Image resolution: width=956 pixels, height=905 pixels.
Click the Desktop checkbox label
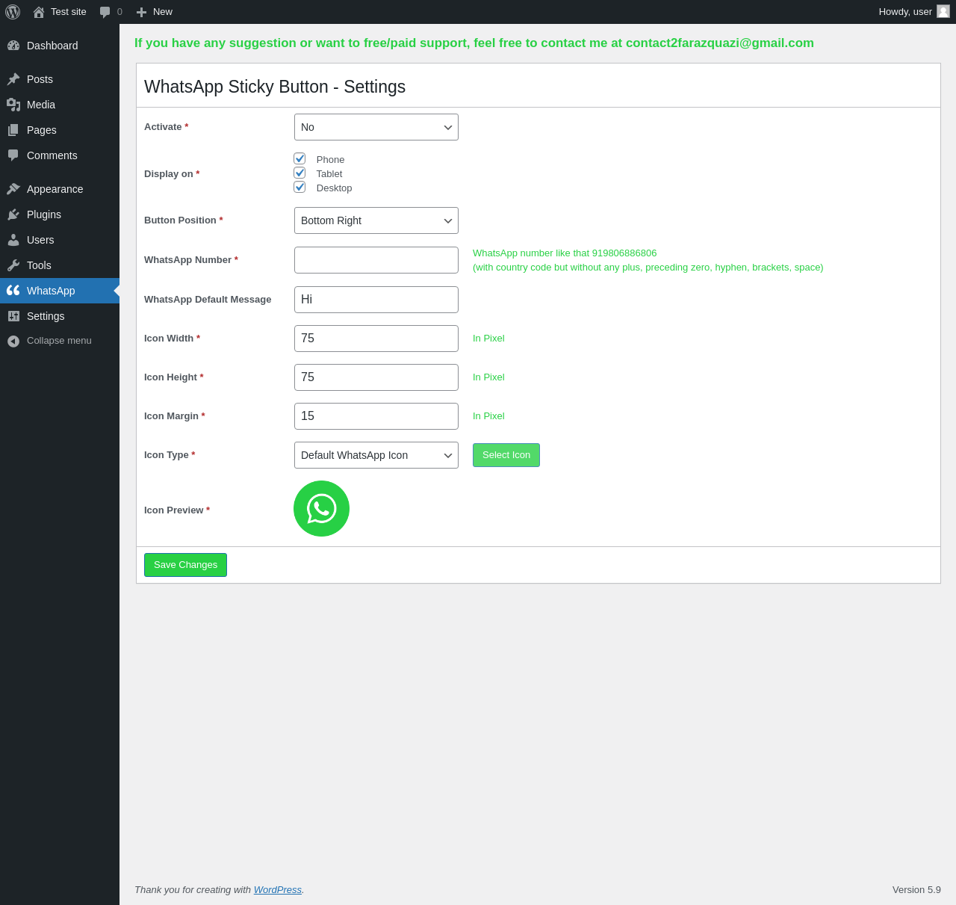pyautogui.click(x=334, y=188)
